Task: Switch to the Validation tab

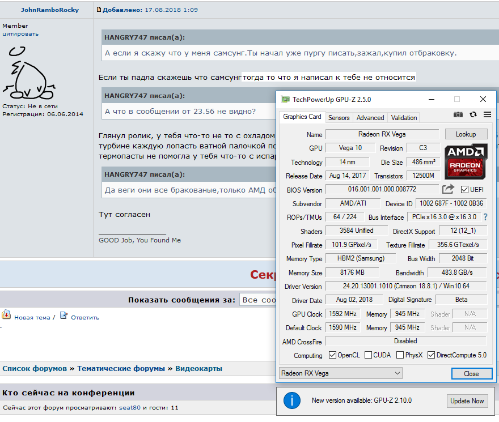Action: [404, 118]
